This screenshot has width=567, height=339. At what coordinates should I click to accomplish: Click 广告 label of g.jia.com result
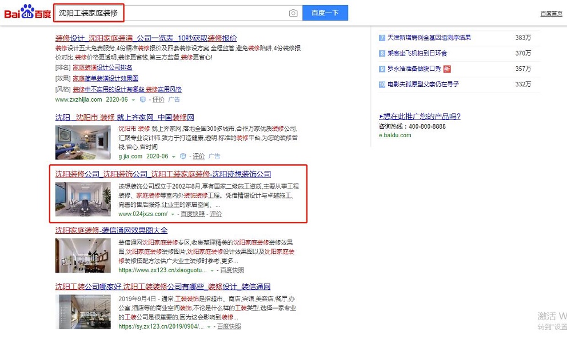tap(214, 156)
